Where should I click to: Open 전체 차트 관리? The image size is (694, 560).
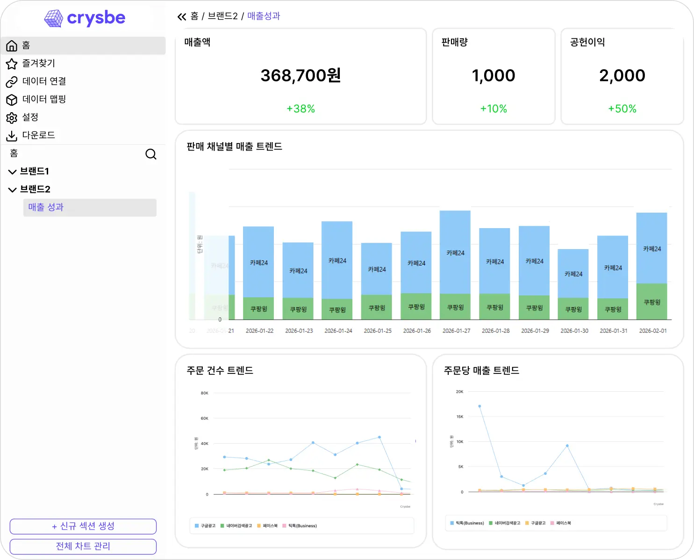click(x=83, y=546)
